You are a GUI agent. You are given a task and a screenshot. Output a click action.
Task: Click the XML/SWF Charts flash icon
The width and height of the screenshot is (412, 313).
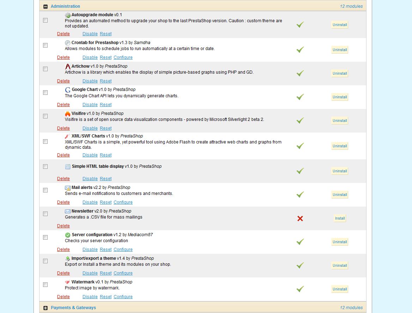click(67, 136)
